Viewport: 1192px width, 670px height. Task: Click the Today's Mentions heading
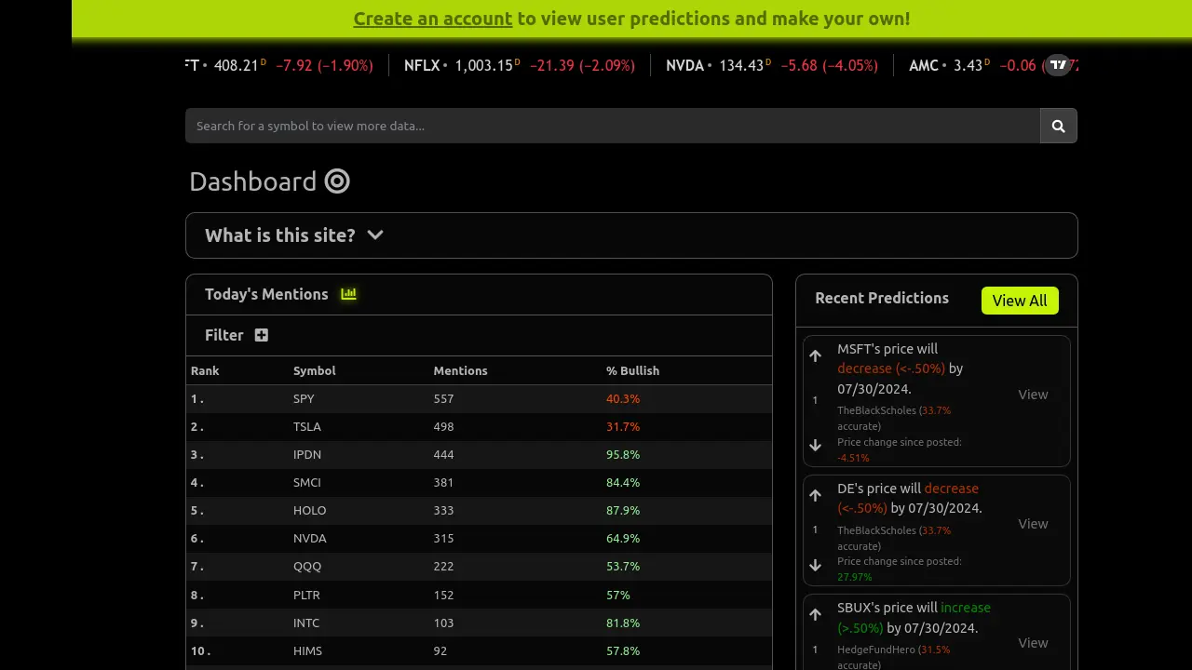pyautogui.click(x=266, y=294)
